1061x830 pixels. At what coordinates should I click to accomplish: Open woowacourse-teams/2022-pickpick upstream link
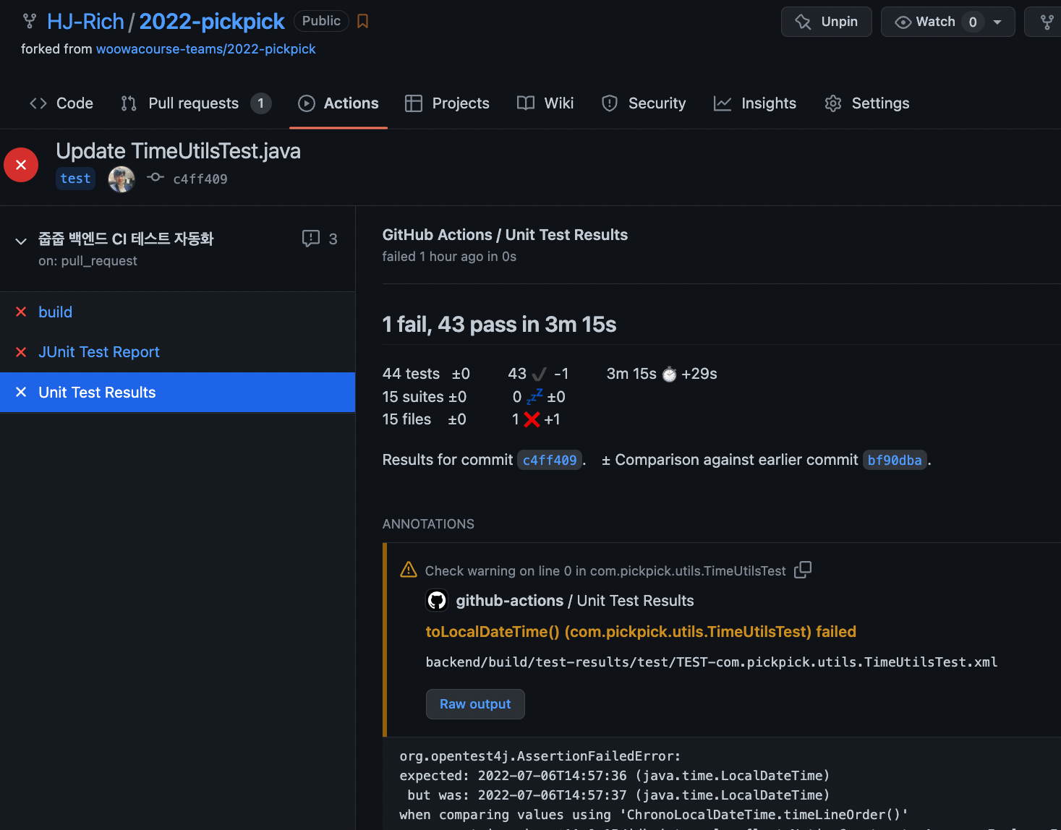click(206, 48)
